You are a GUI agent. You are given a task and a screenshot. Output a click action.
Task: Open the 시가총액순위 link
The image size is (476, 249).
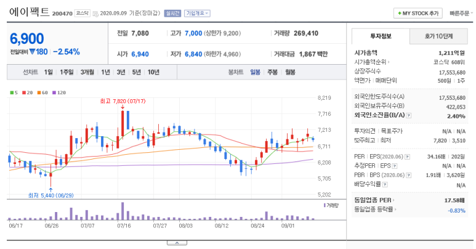(372, 62)
